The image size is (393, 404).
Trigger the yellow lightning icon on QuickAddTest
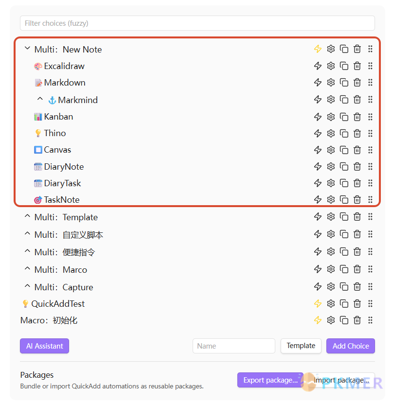(318, 303)
